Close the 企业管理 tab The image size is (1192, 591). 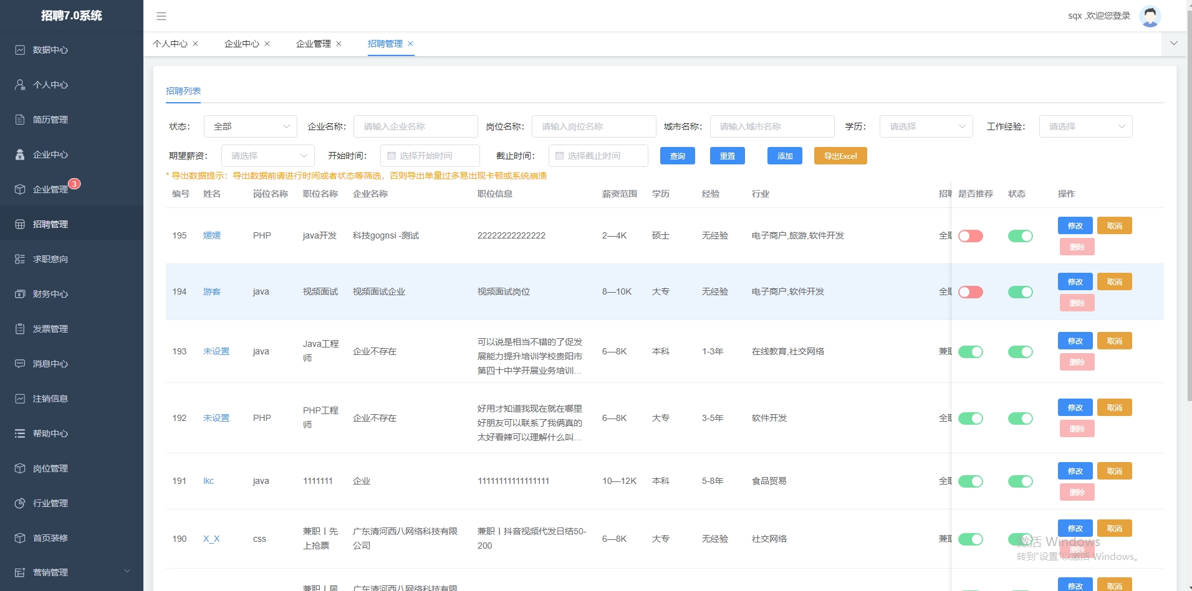click(339, 44)
